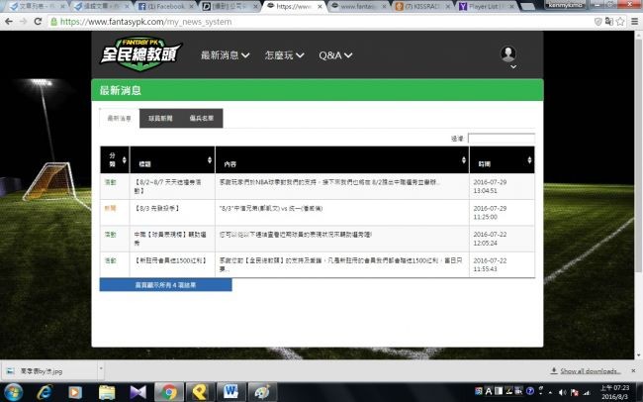This screenshot has width=643, height=402.
Task: Open the Windows Start menu
Action: (x=13, y=392)
